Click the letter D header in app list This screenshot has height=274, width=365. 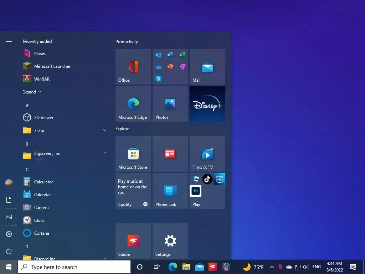tap(27, 247)
